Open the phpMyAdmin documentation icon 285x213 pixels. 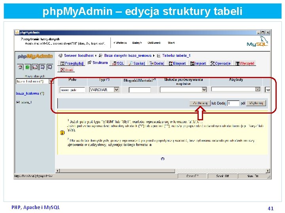pos(42,67)
